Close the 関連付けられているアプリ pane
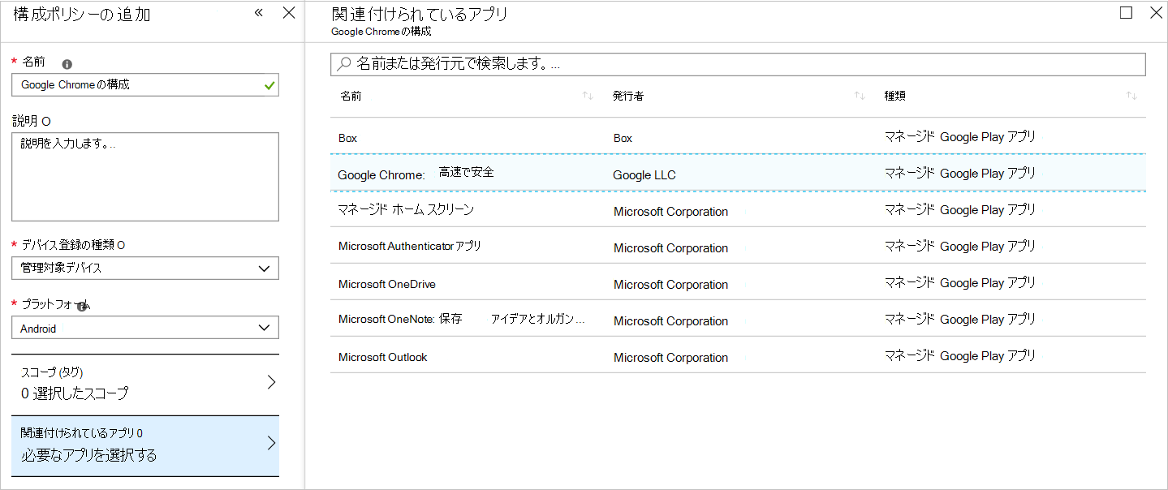This screenshot has width=1168, height=490. coord(1156,13)
